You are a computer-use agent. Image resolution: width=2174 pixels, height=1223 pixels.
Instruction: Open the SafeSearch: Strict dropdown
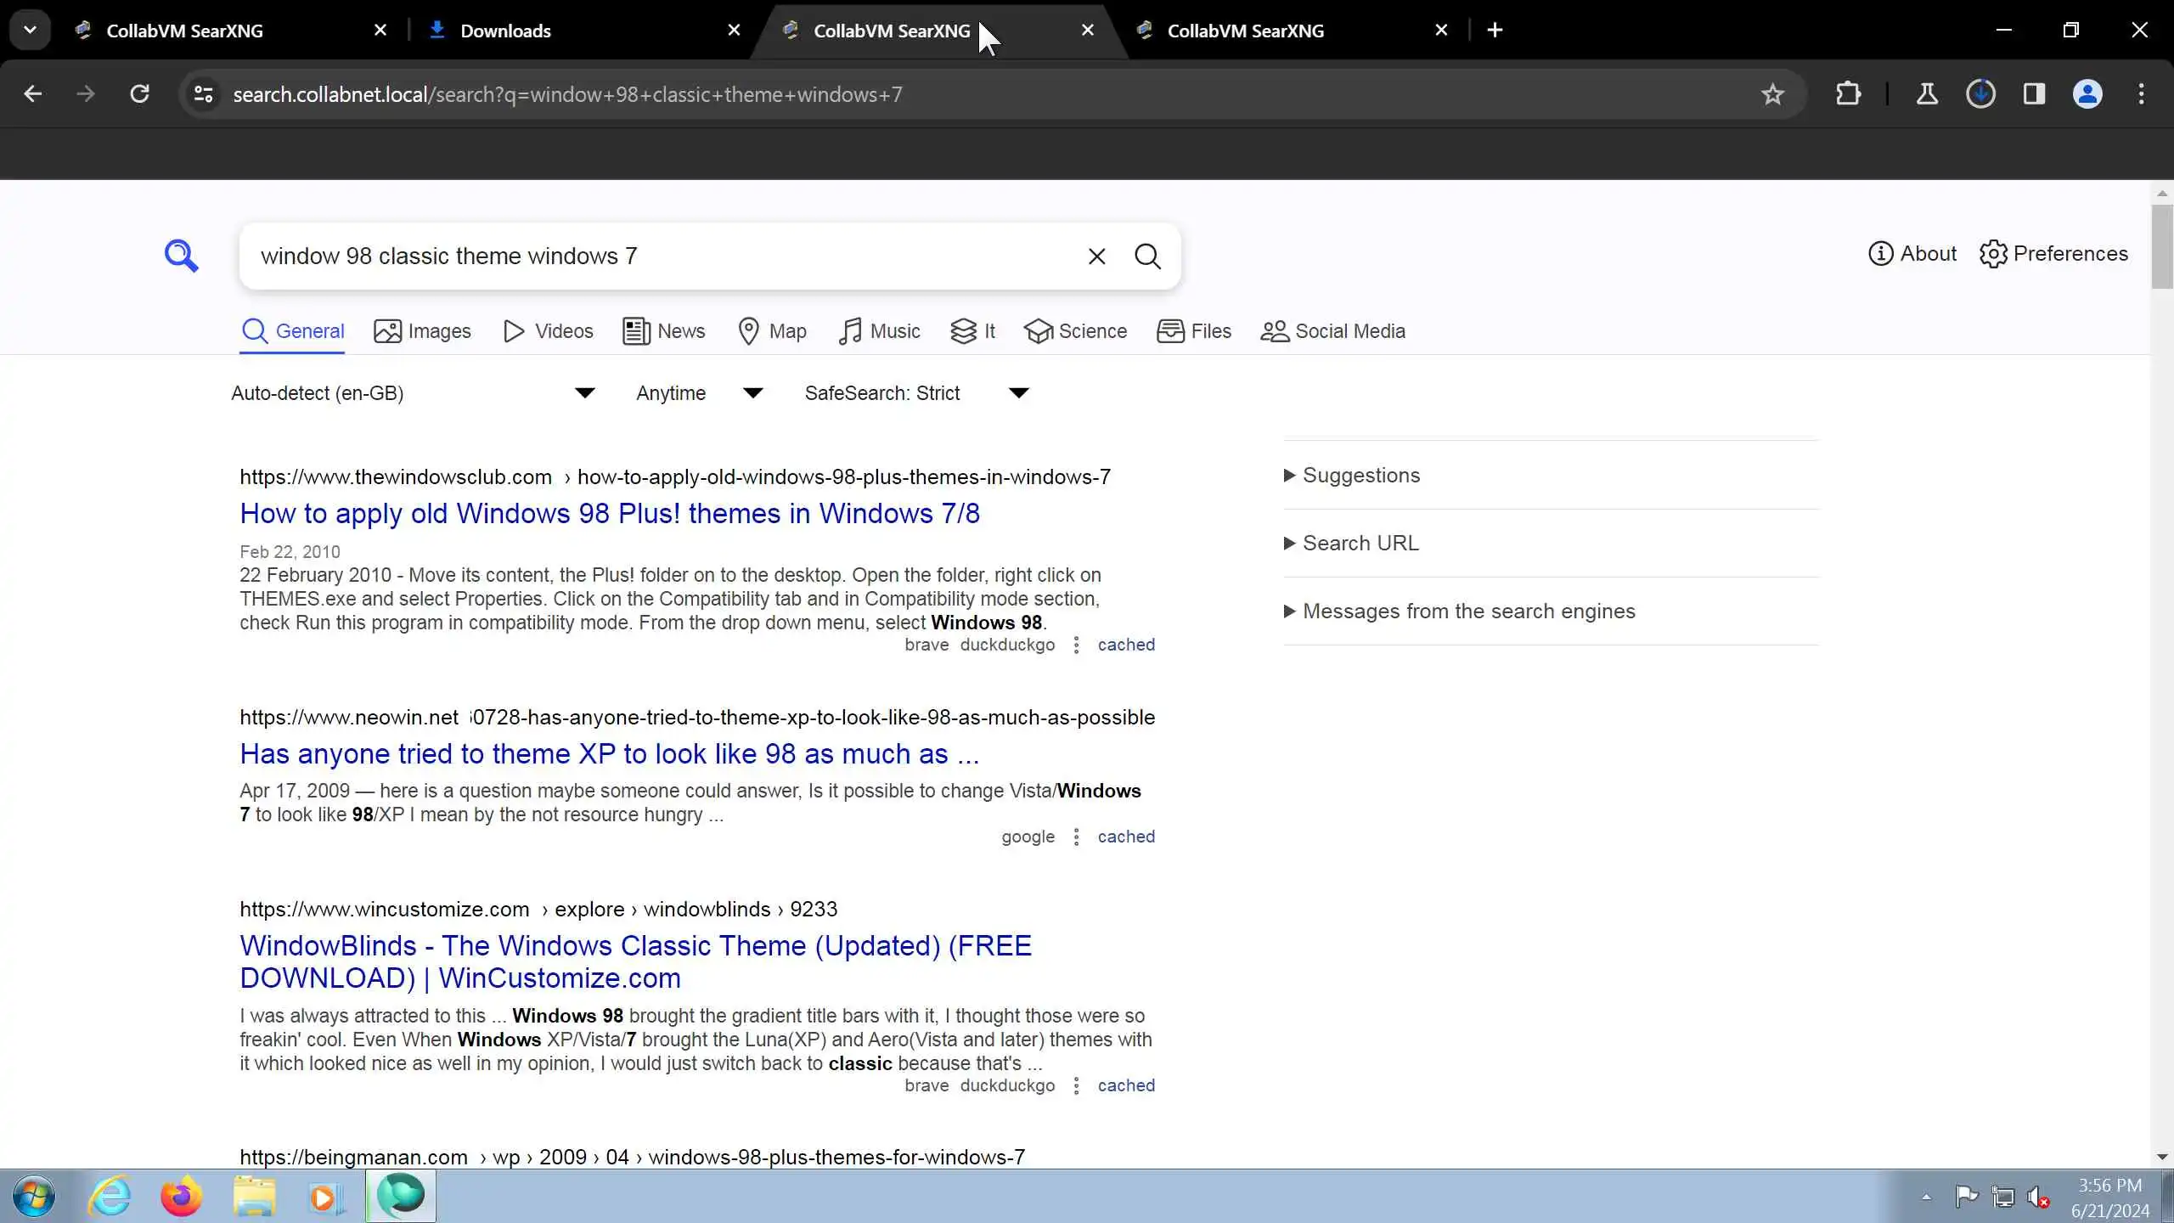point(917,393)
